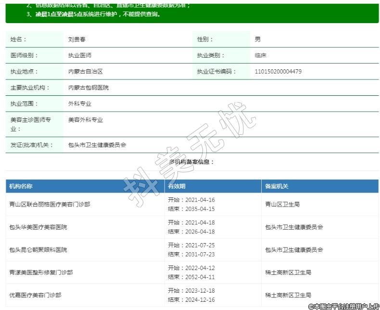380x310 pixels.
Task: Click the 包头昆仑朝聚眼科医院 institution name
Action: pyautogui.click(x=38, y=250)
